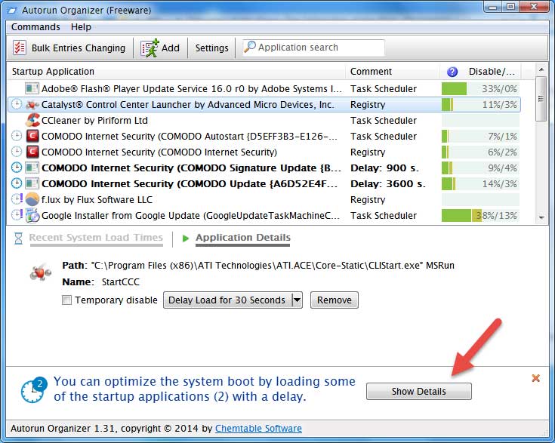555x443 pixels.
Task: Switch to Recent System Load Times tab
Action: (96, 238)
